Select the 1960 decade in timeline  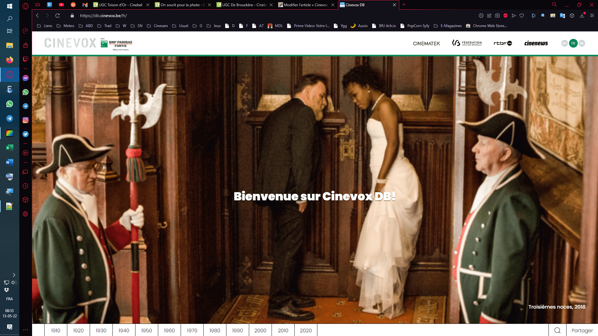tap(169, 330)
